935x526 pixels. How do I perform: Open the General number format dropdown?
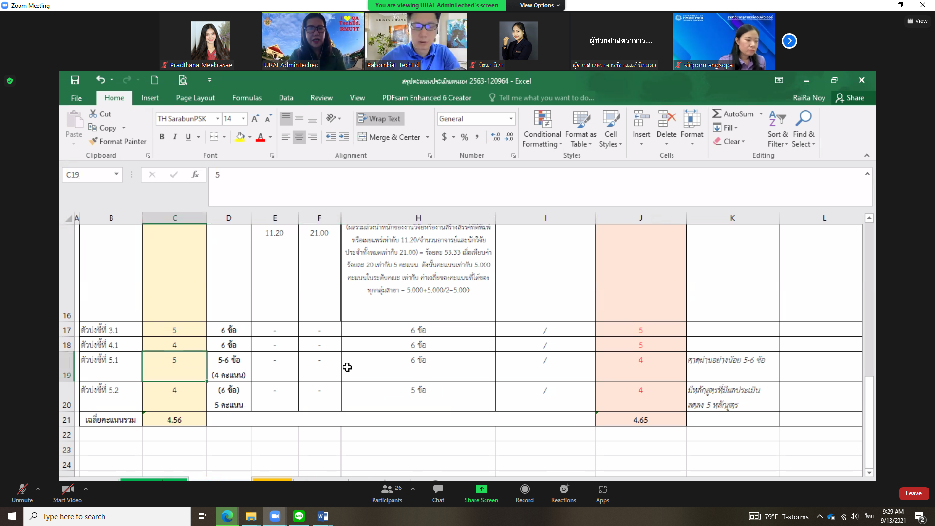(511, 119)
